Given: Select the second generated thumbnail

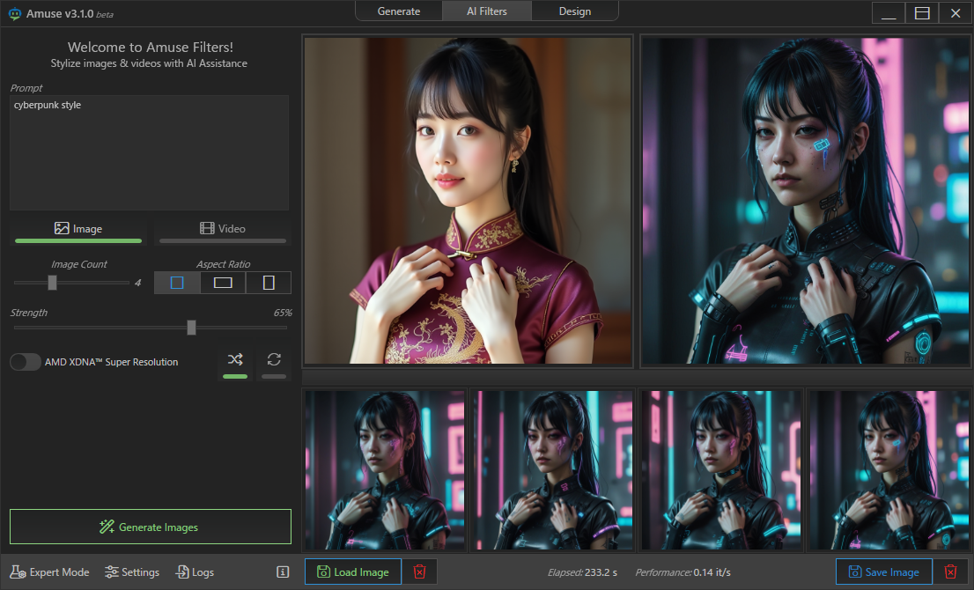Looking at the screenshot, I should pos(553,470).
